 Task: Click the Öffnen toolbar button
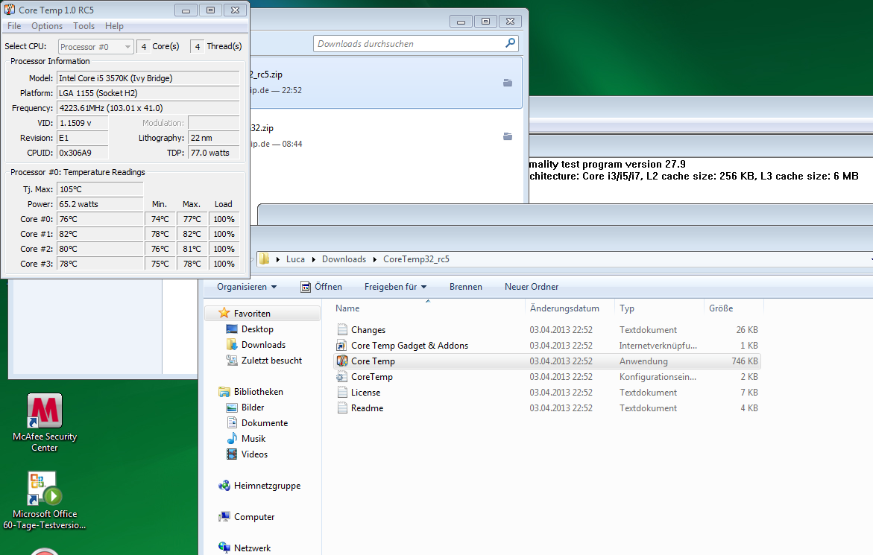tap(321, 286)
